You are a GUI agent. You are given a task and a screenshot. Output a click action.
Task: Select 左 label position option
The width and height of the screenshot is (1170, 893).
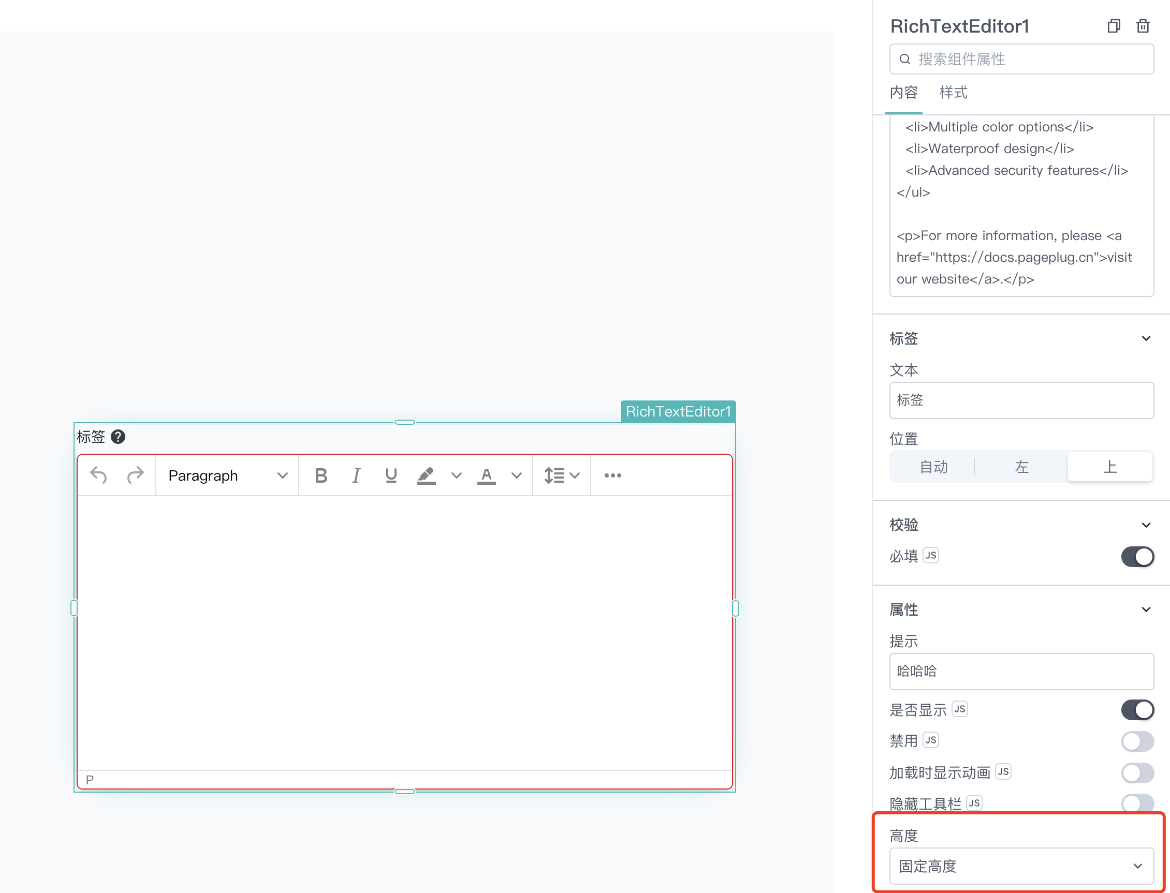click(x=1021, y=467)
